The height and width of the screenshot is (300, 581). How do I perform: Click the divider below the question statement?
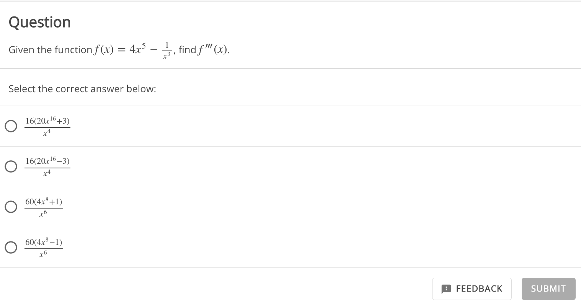(290, 69)
